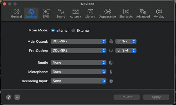Open the Booth output dropdown
This screenshot has height=105, width=176.
point(78,63)
